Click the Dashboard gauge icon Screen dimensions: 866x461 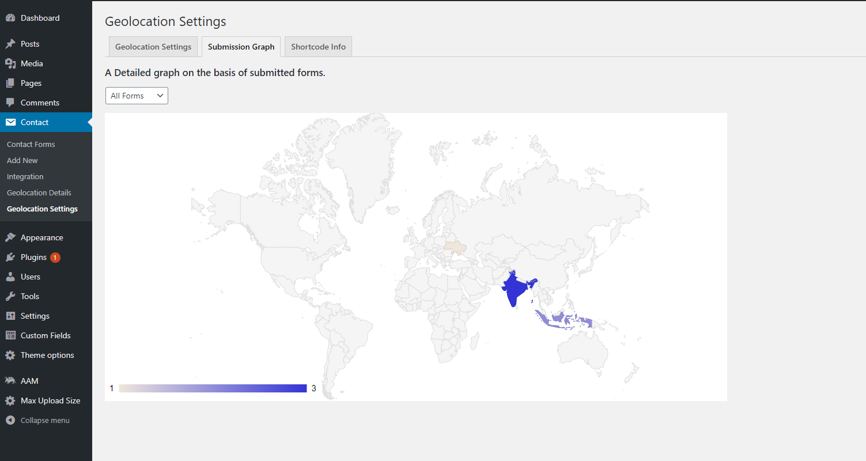click(10, 18)
